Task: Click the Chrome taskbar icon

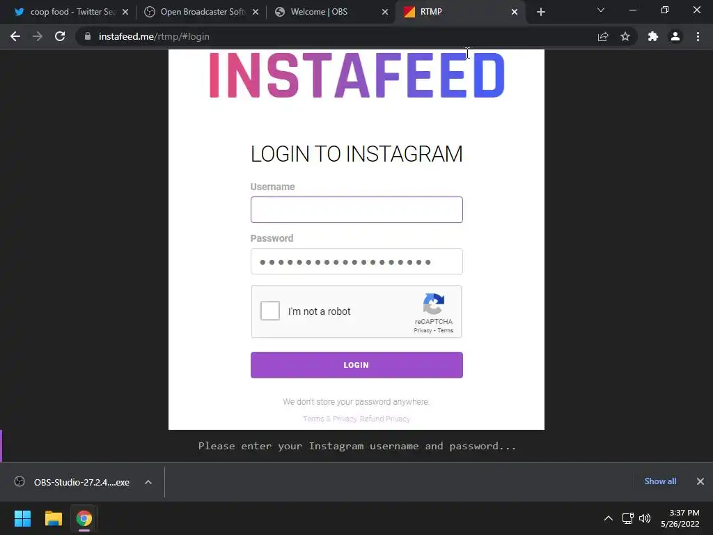Action: point(84,518)
